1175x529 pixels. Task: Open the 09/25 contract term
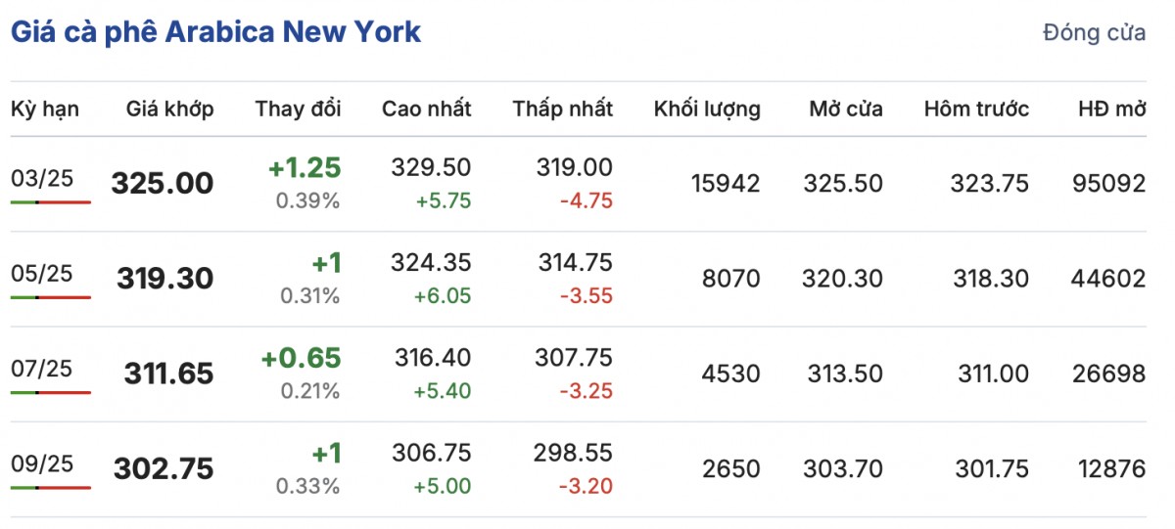point(42,463)
